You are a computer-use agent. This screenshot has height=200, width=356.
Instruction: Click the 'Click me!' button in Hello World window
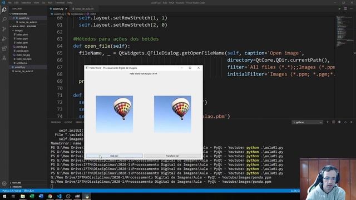click(x=114, y=156)
